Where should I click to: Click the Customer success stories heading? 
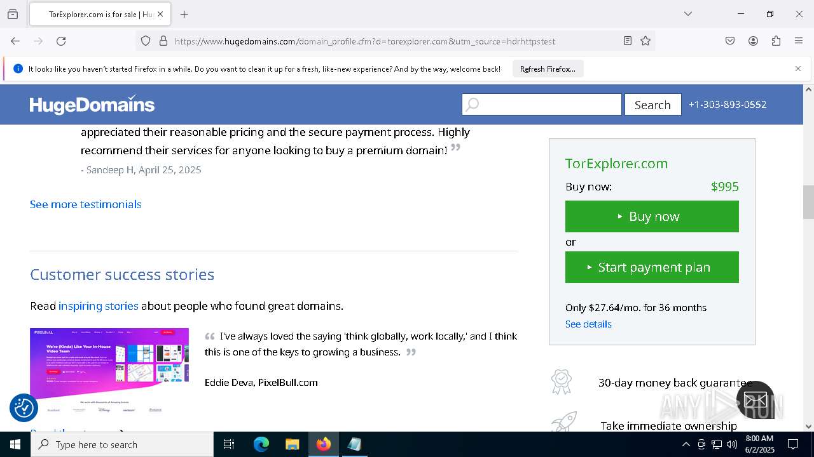pyautogui.click(x=122, y=274)
